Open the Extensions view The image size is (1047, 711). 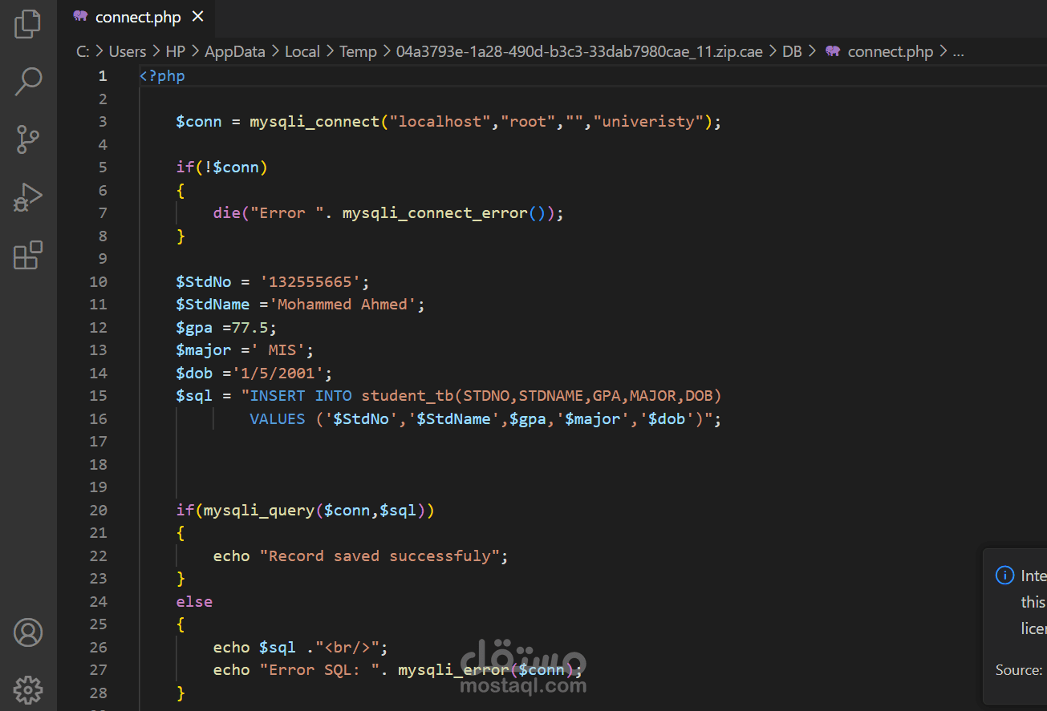[28, 255]
